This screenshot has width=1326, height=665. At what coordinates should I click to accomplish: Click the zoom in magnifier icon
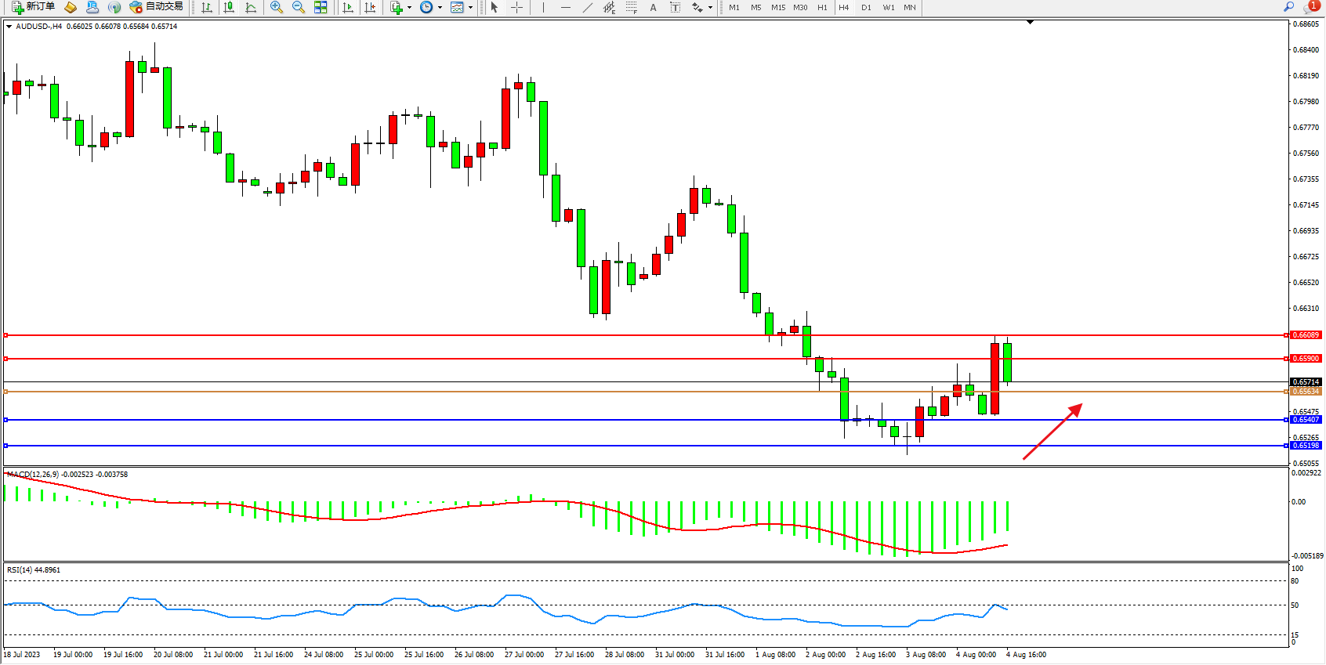click(x=276, y=7)
